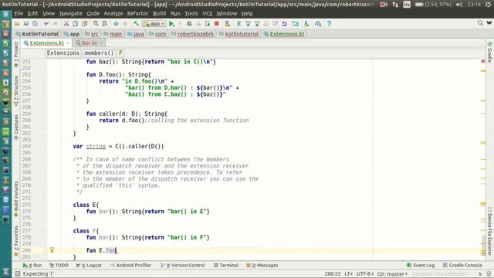This screenshot has height=278, width=494.
Task: Click the Make Project hammer icon
Action: click(x=136, y=24)
